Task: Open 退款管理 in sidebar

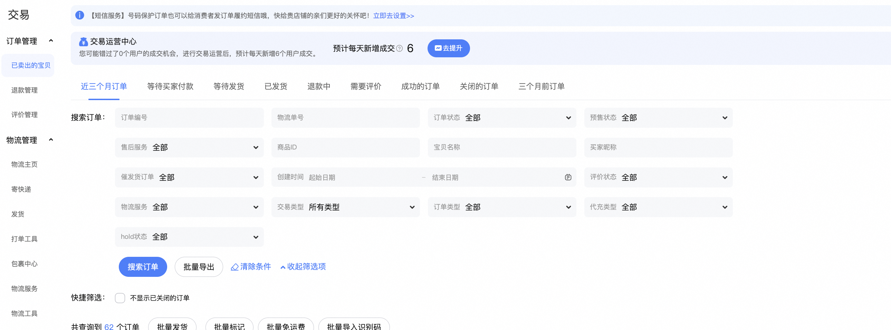Action: click(x=24, y=90)
